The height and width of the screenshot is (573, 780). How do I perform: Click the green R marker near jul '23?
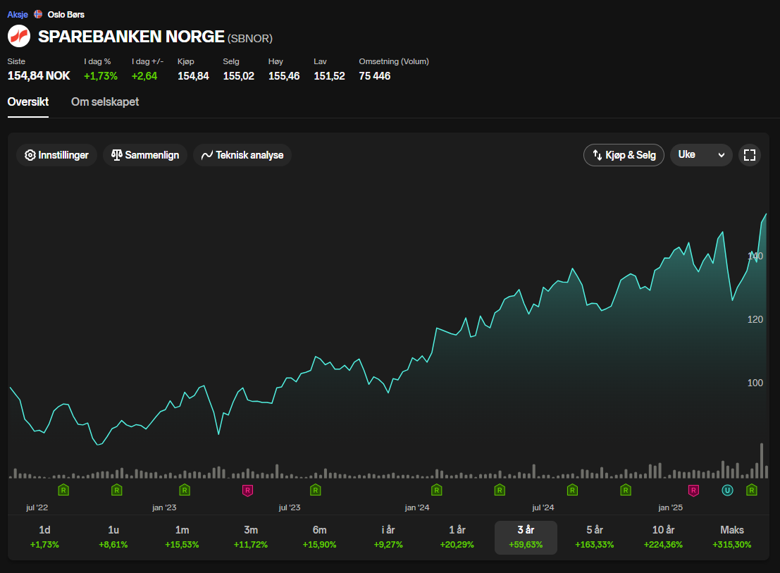tap(316, 490)
